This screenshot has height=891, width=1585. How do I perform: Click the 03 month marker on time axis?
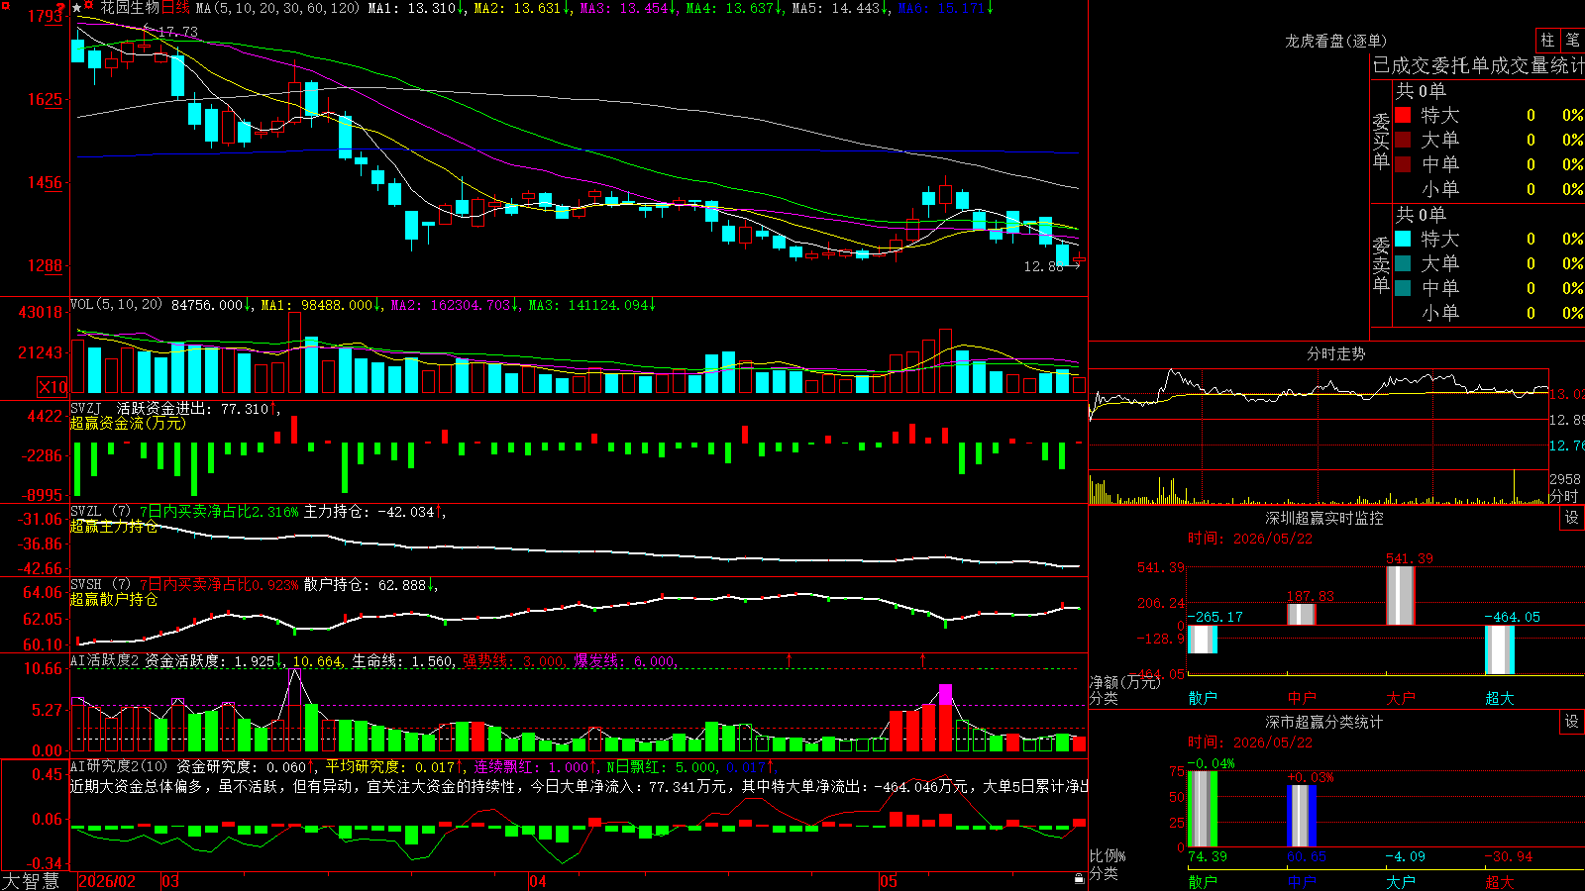(x=170, y=881)
